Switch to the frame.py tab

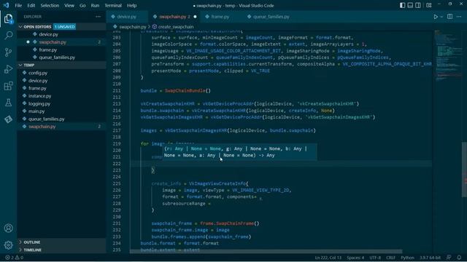click(220, 17)
